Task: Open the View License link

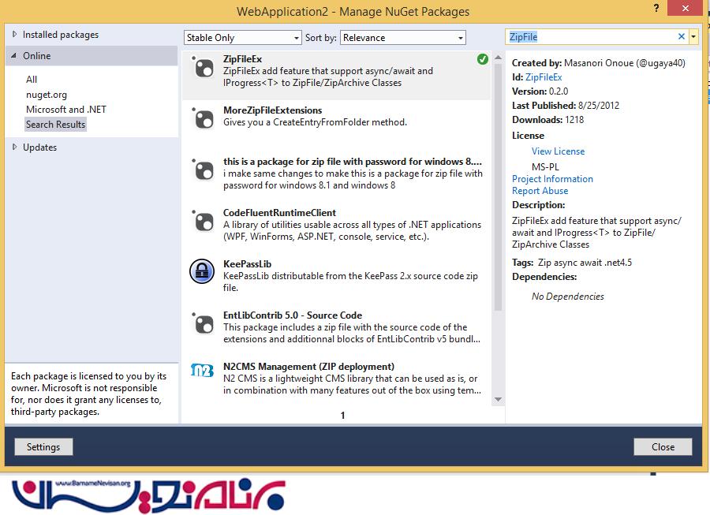Action: pyautogui.click(x=558, y=151)
